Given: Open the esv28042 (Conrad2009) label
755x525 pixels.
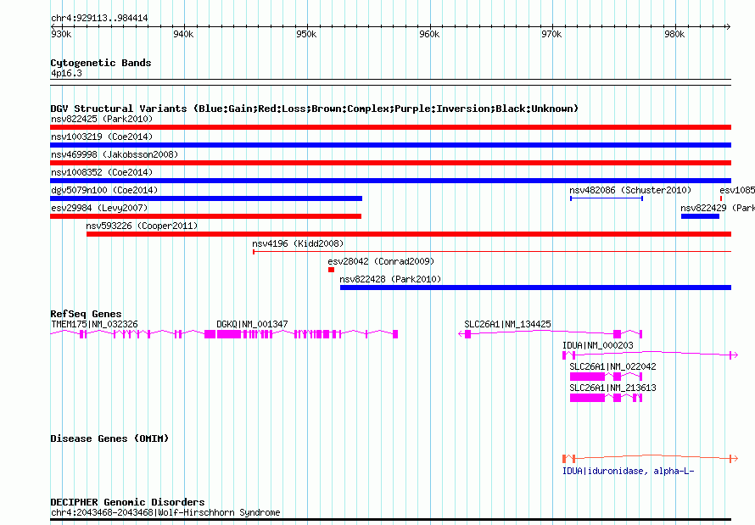Looking at the screenshot, I should (x=381, y=261).
